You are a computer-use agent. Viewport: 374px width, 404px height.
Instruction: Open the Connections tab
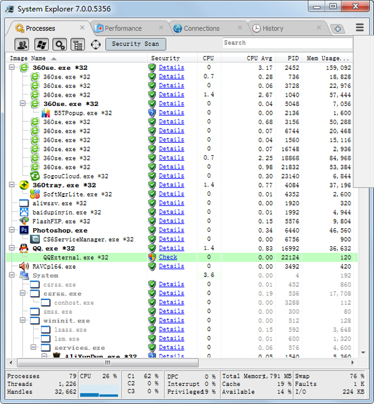(x=201, y=29)
